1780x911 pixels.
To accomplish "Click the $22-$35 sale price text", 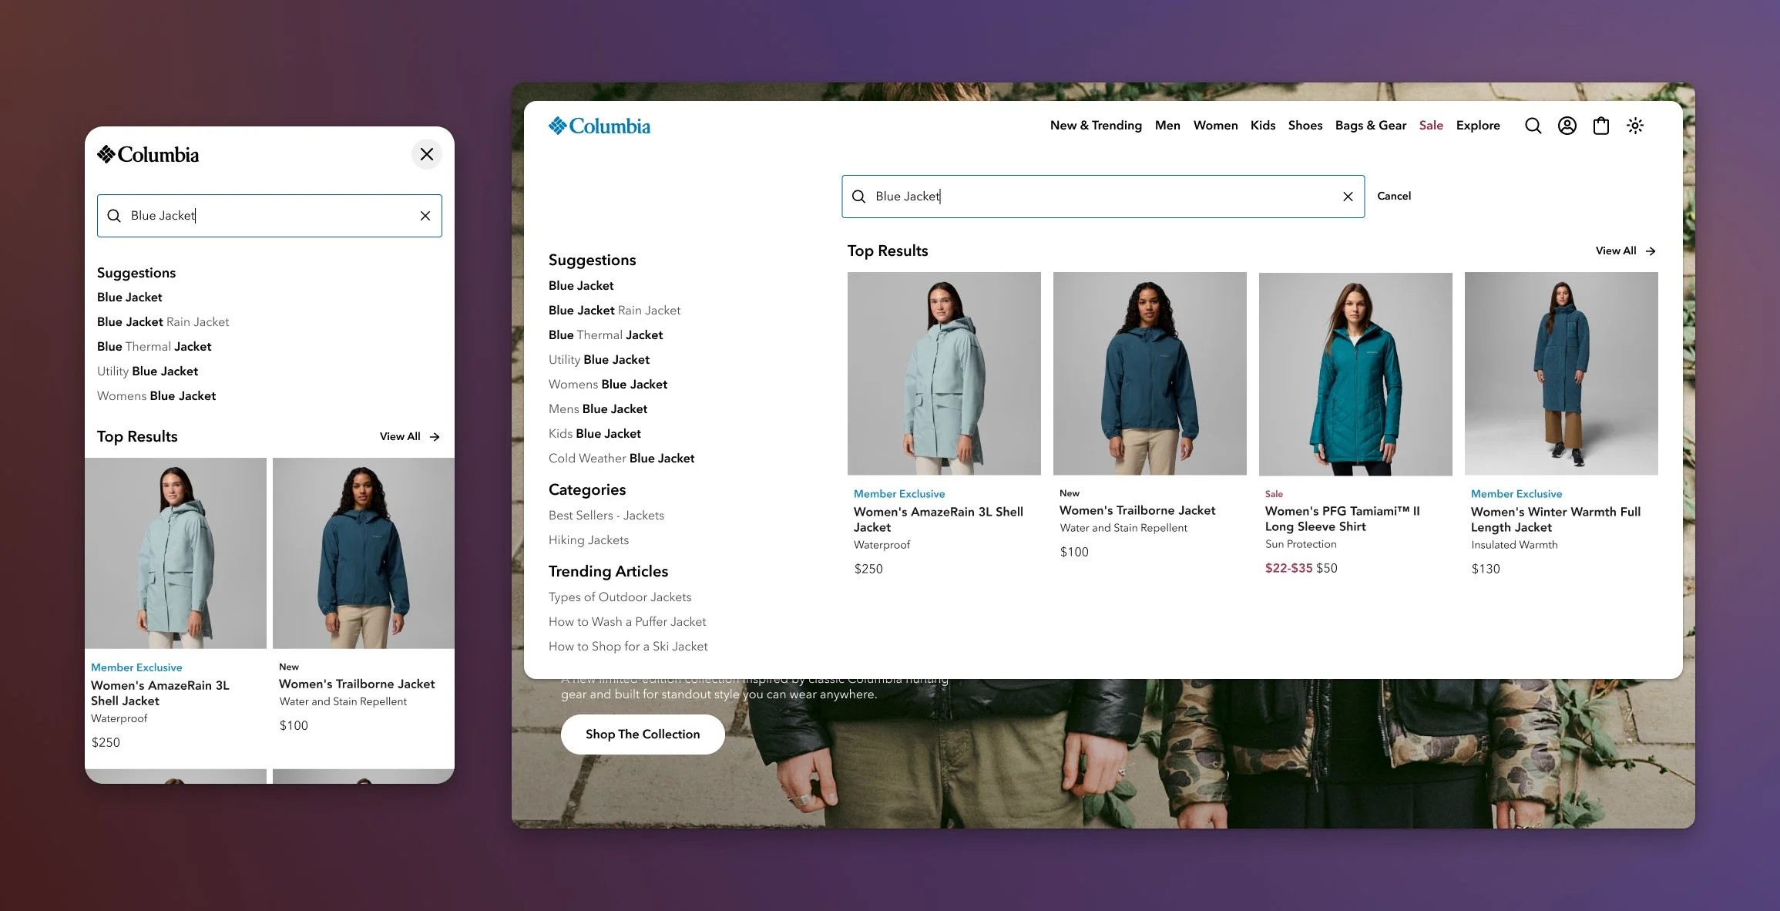I will (x=1288, y=568).
